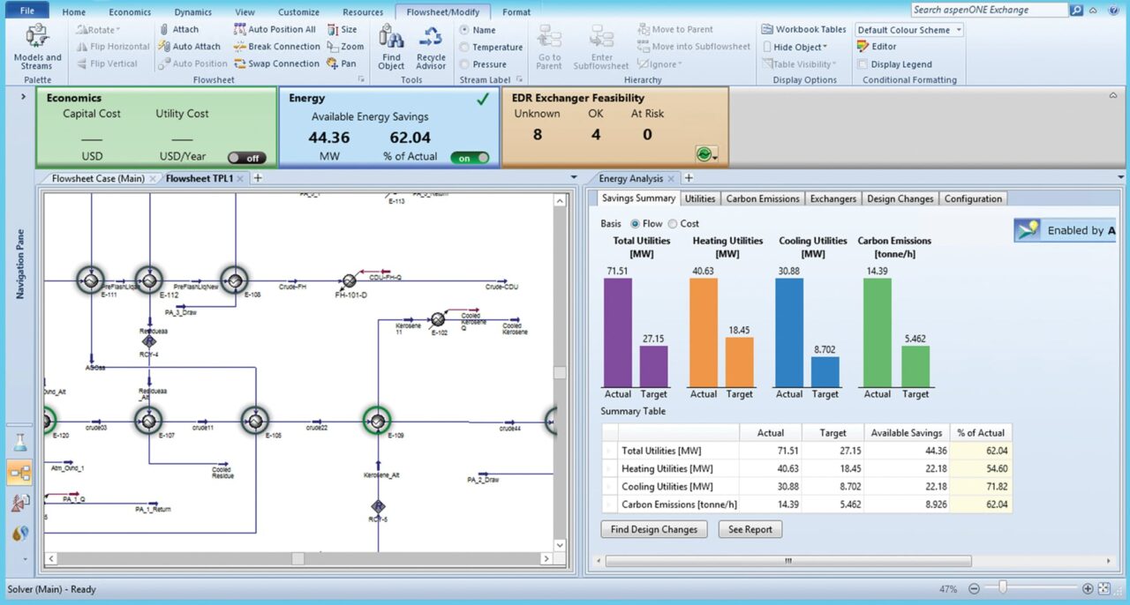Screen dimensions: 1130x605
Task: Click the Auto Position All icon
Action: (x=239, y=29)
